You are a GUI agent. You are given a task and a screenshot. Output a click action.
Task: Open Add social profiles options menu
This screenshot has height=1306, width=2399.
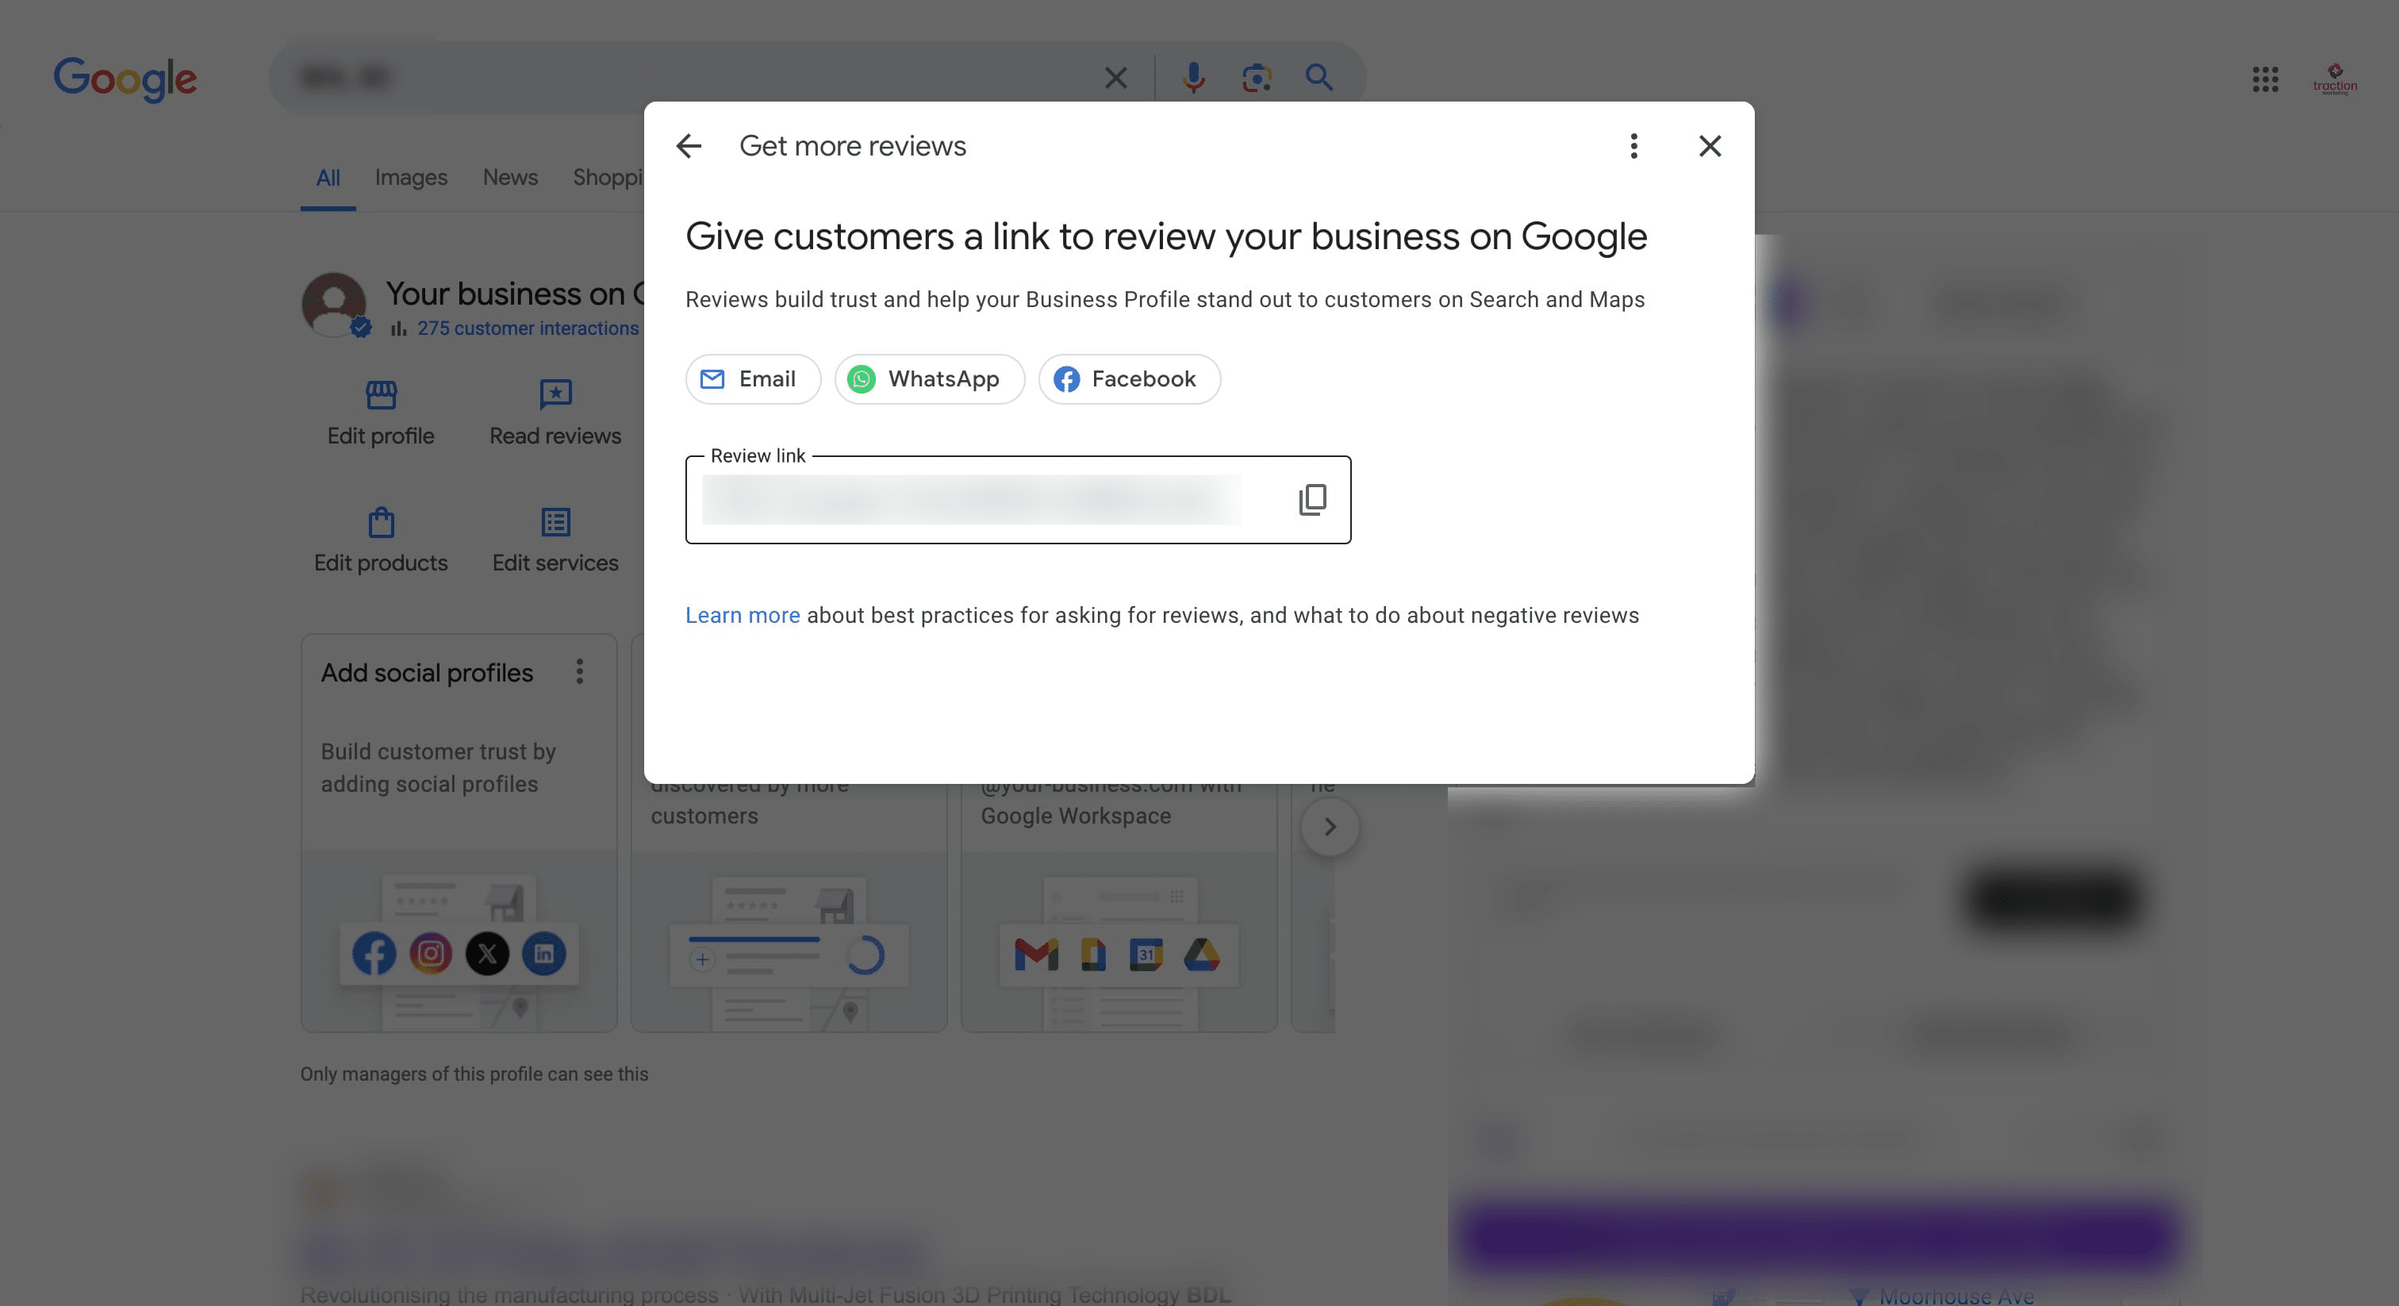point(579,671)
